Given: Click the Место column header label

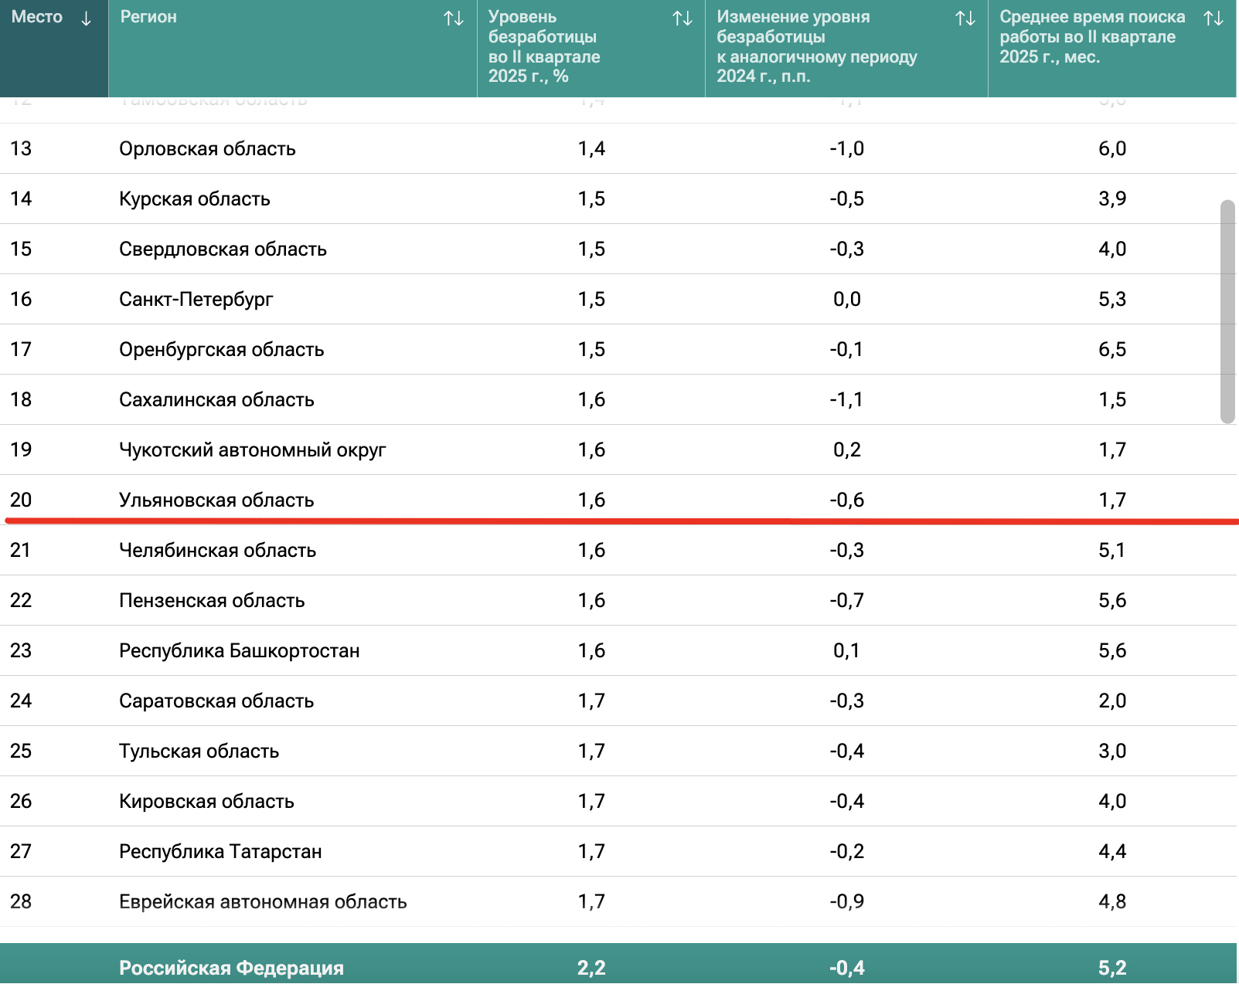Looking at the screenshot, I should (37, 17).
